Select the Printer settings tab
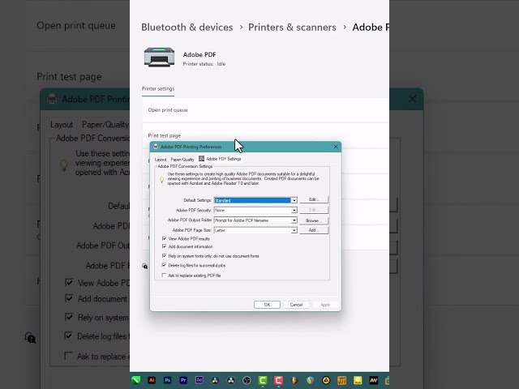The height and width of the screenshot is (389, 519). pyautogui.click(x=158, y=88)
